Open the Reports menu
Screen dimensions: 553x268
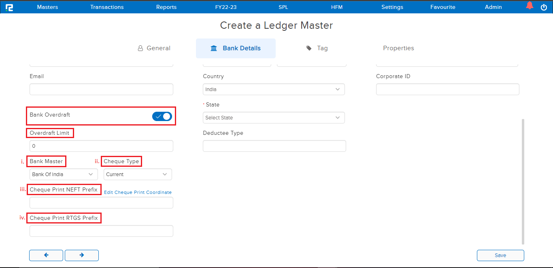(166, 7)
